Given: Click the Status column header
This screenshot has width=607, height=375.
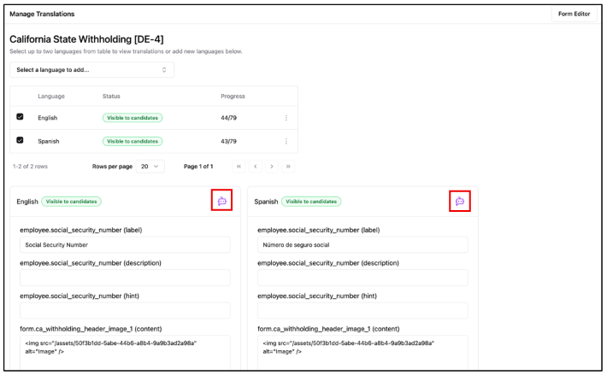Looking at the screenshot, I should tap(111, 97).
